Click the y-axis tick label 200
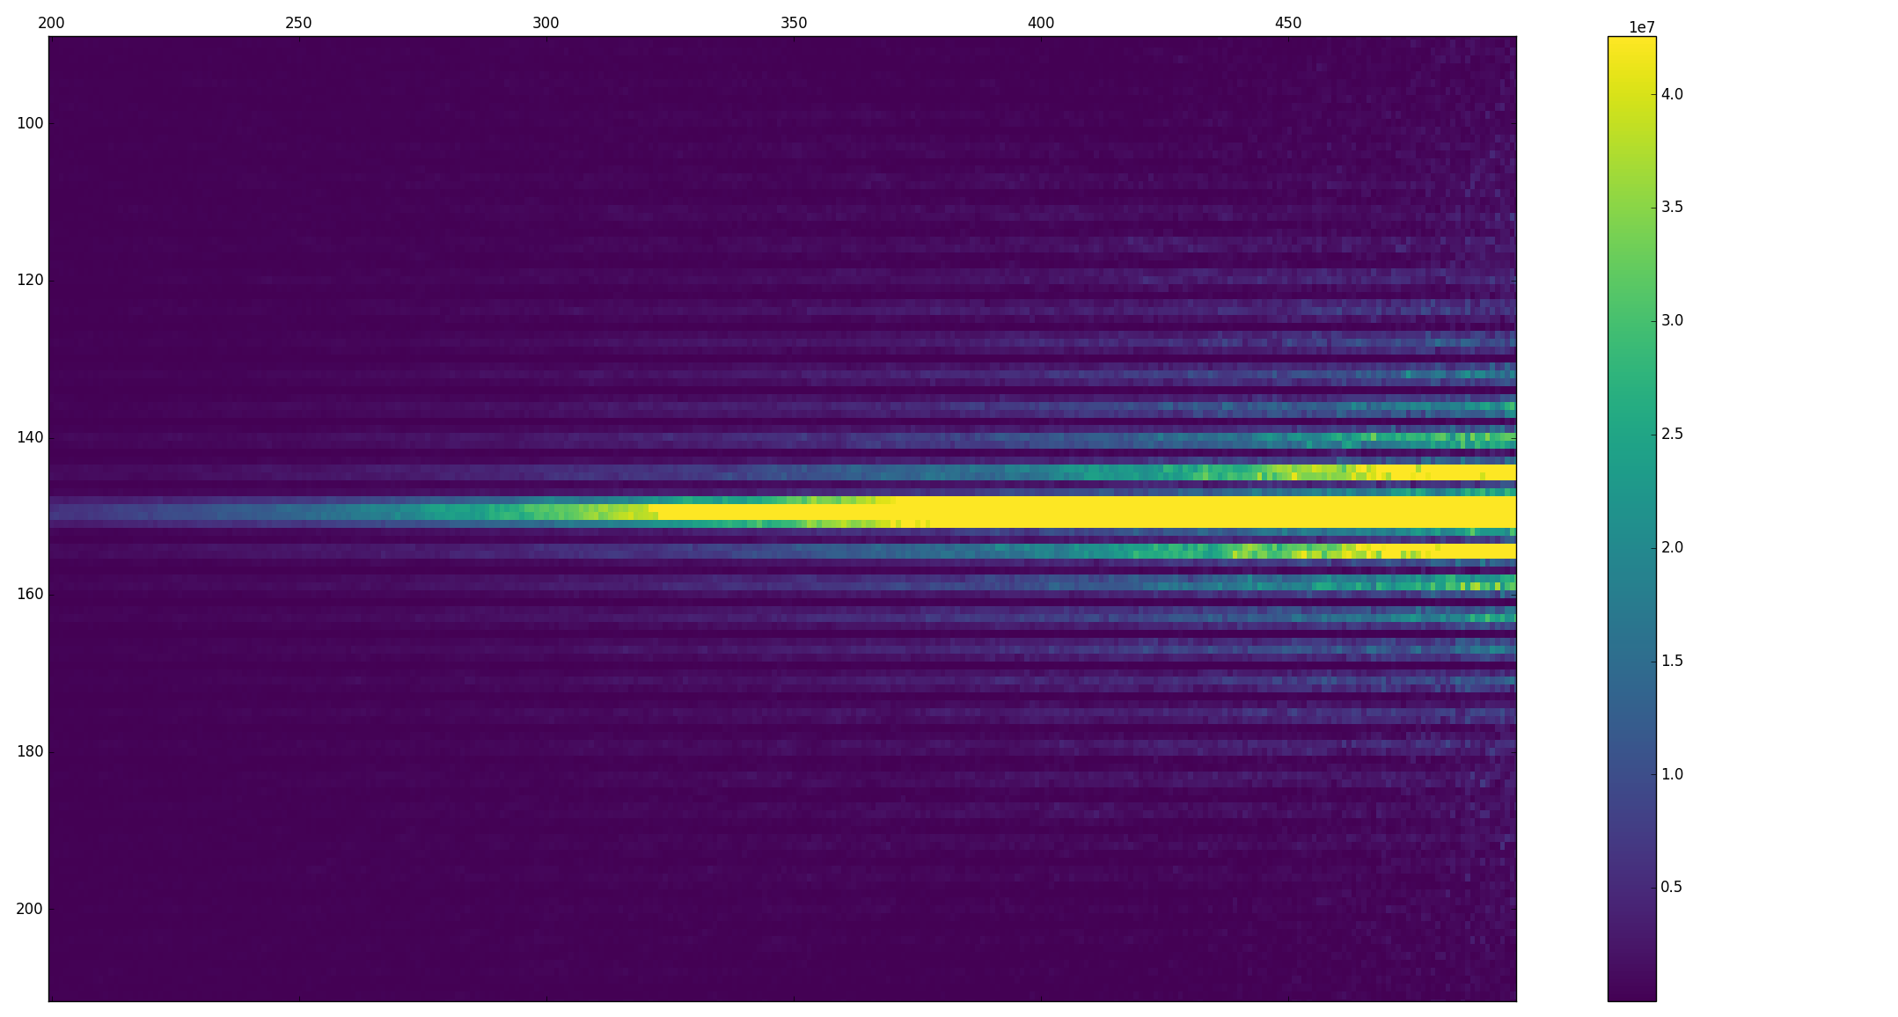The height and width of the screenshot is (1017, 1898). tap(30, 909)
